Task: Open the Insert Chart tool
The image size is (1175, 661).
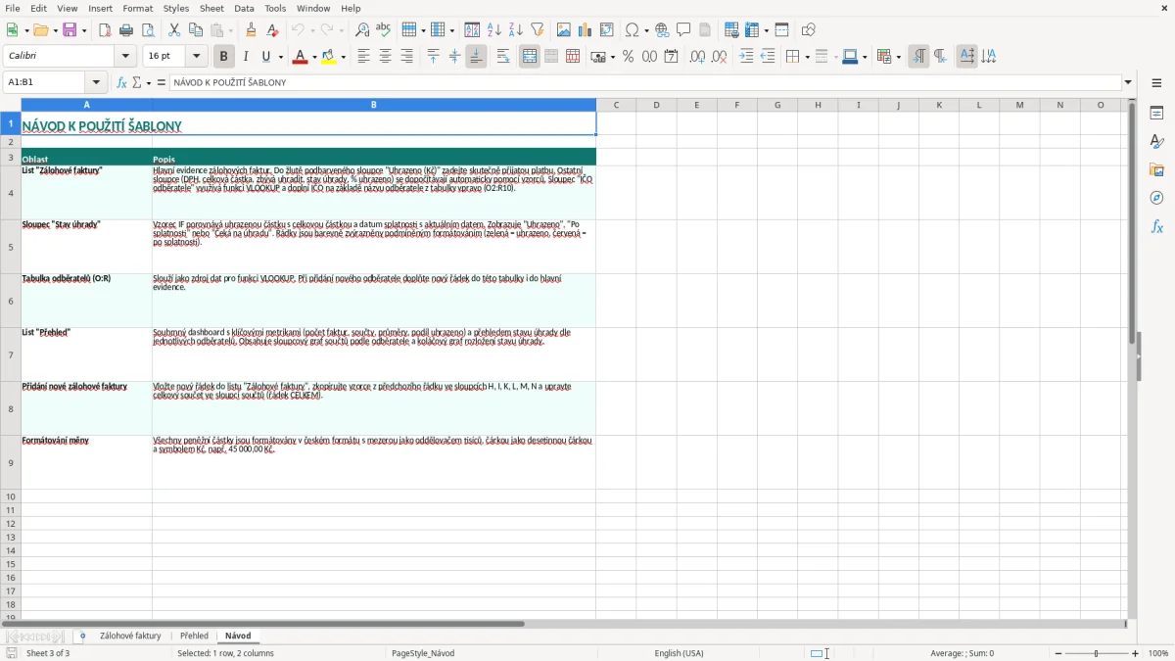Action: point(585,30)
